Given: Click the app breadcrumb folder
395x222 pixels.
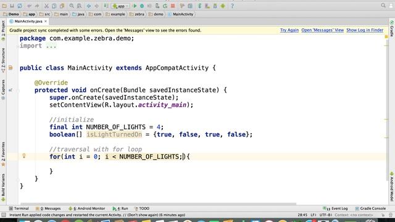Looking at the screenshot, I should (x=29, y=14).
